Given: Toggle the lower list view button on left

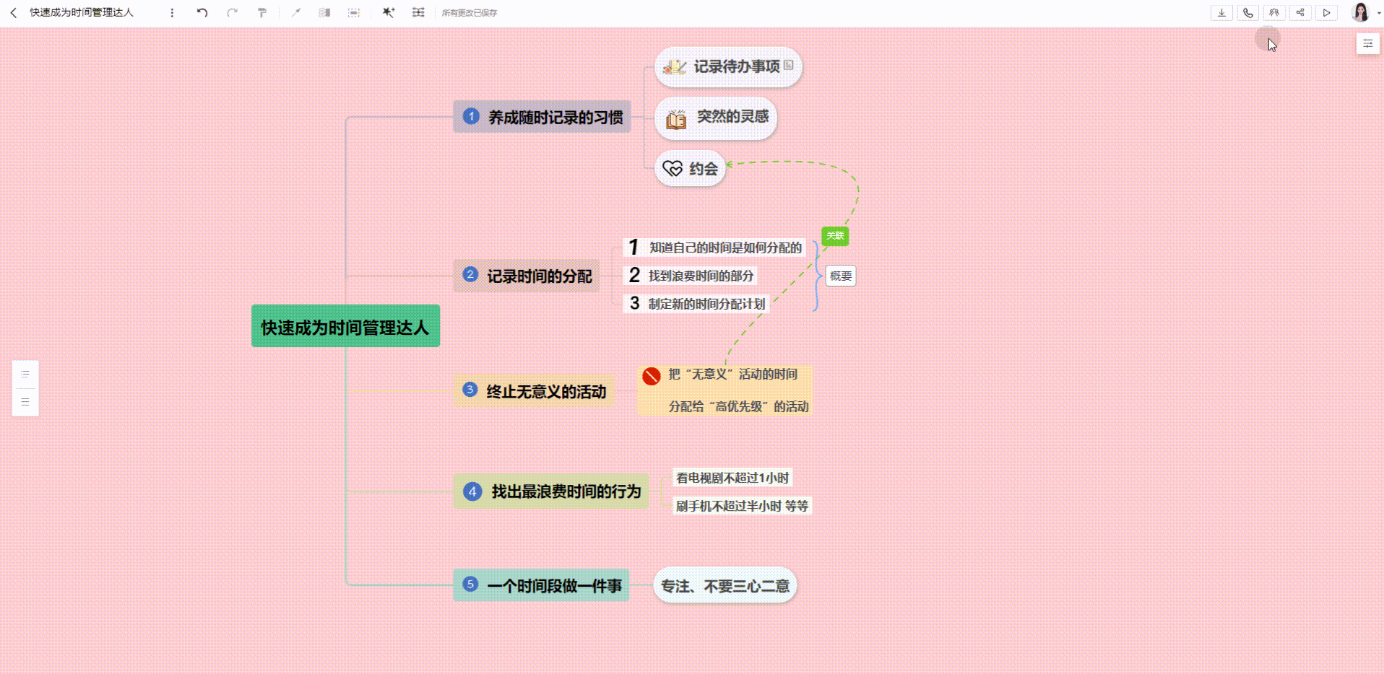Looking at the screenshot, I should tap(25, 402).
